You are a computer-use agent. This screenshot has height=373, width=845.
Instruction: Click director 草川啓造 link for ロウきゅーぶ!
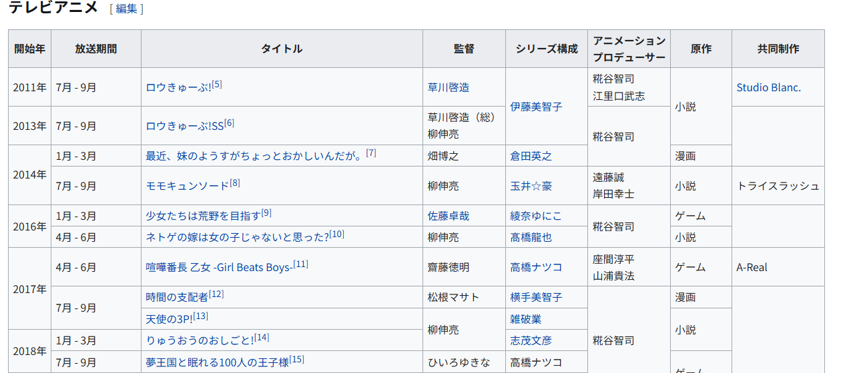[x=449, y=87]
